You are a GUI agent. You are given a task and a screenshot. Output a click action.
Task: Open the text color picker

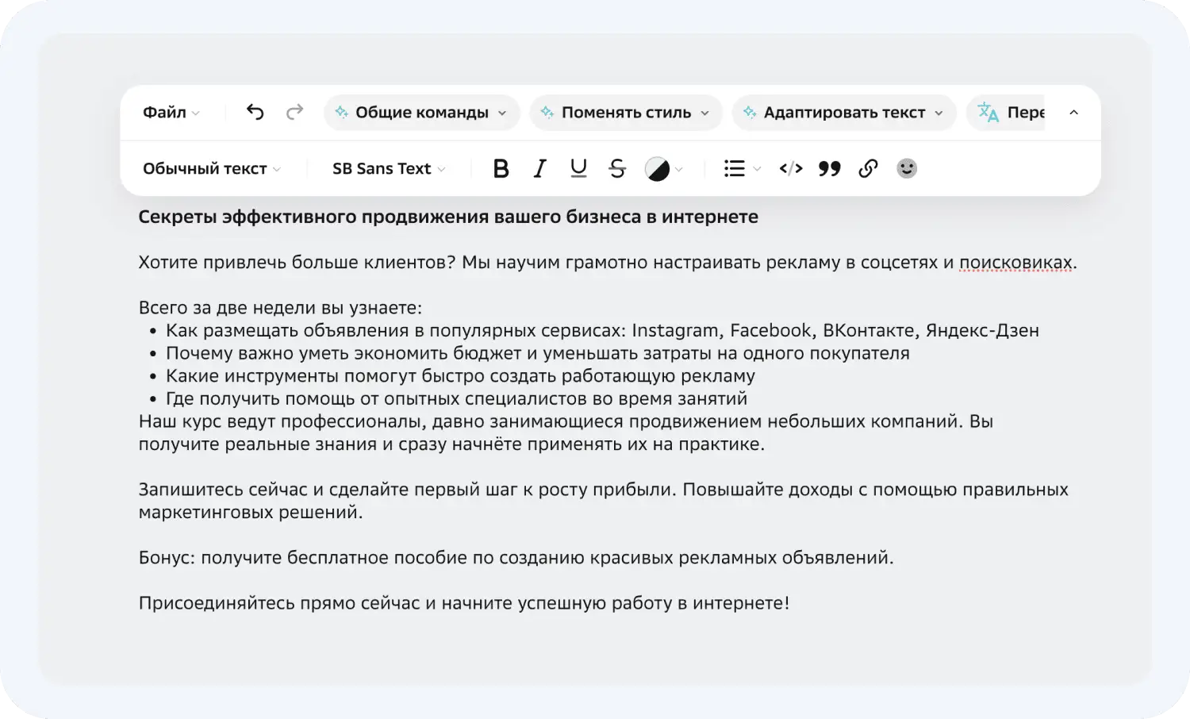(x=664, y=168)
